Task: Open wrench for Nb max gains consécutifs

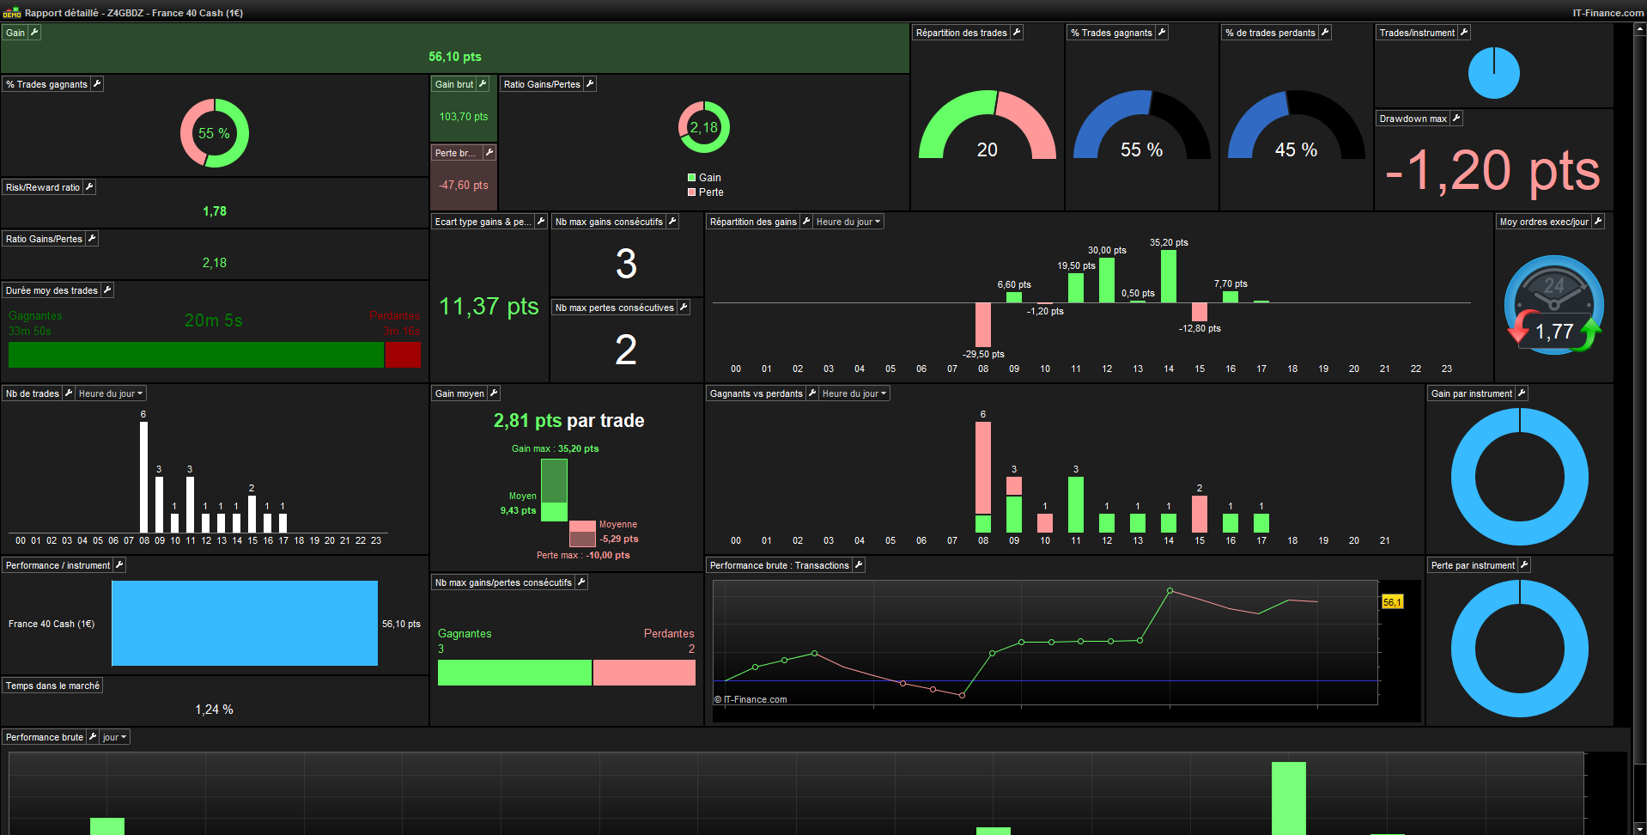Action: point(672,222)
